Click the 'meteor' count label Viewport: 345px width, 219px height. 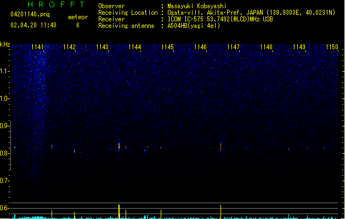[x=78, y=17]
